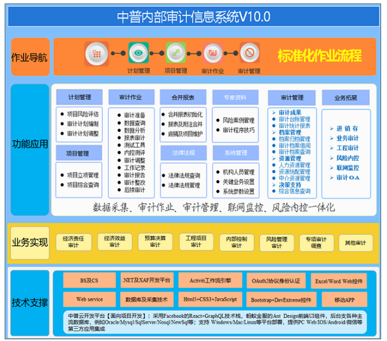387x341 pixels.
Task: Open 法律法规查询 item
Action: 184,176
